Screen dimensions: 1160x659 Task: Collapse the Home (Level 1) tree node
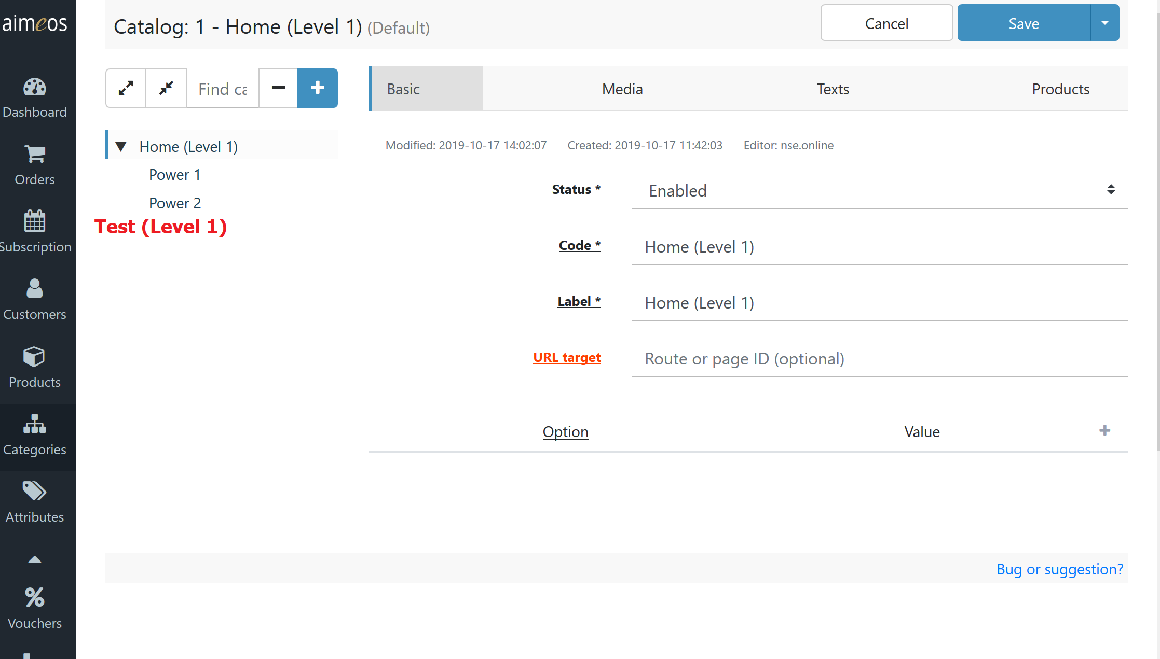pyautogui.click(x=121, y=146)
